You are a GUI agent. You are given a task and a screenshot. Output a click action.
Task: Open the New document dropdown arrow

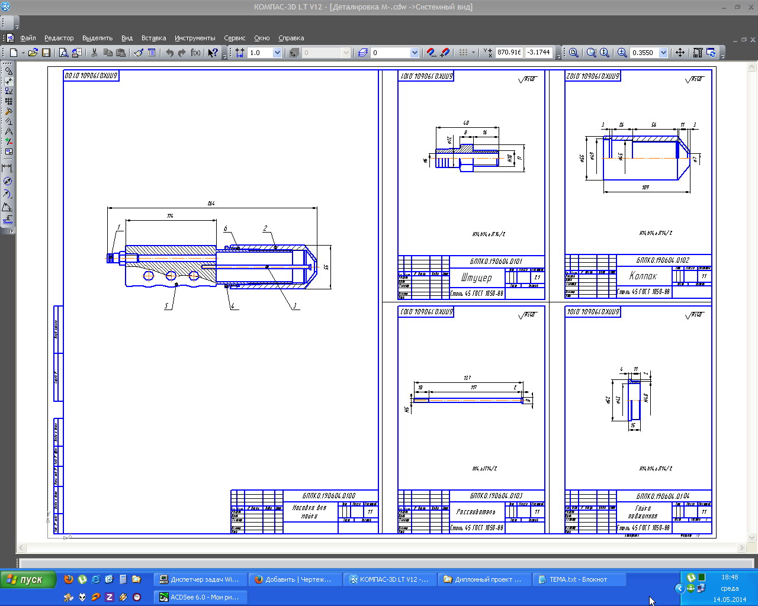[x=23, y=53]
